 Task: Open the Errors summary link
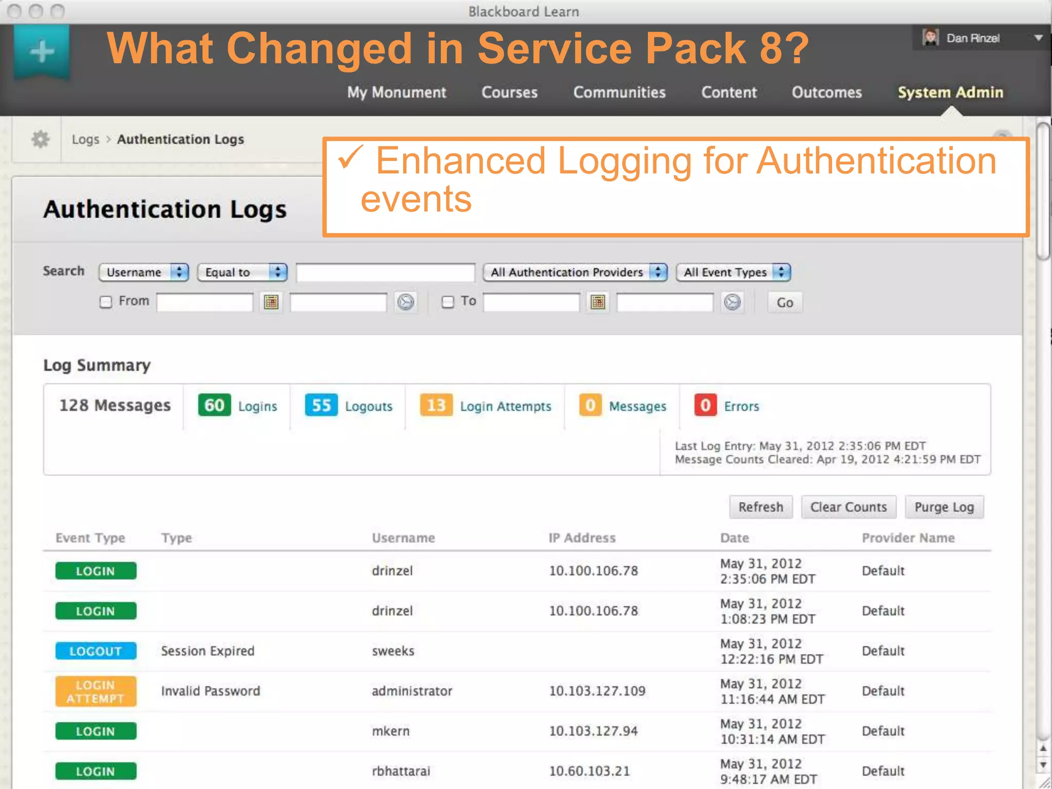(x=741, y=406)
